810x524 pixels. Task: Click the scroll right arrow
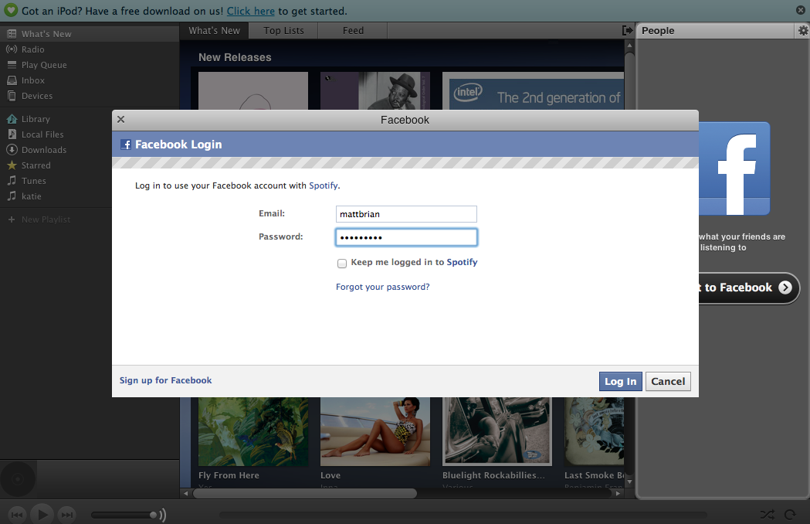pyautogui.click(x=617, y=494)
